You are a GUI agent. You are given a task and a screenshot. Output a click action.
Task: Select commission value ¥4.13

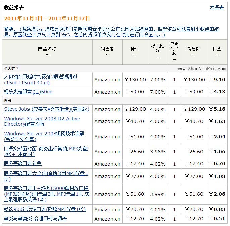(217, 92)
